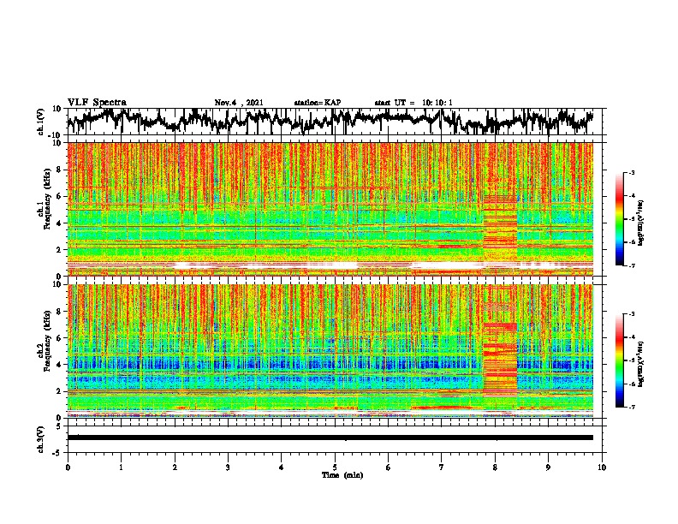Click time axis tick label "2"
Image resolution: width=678 pixels, height=524 pixels.
(175, 467)
